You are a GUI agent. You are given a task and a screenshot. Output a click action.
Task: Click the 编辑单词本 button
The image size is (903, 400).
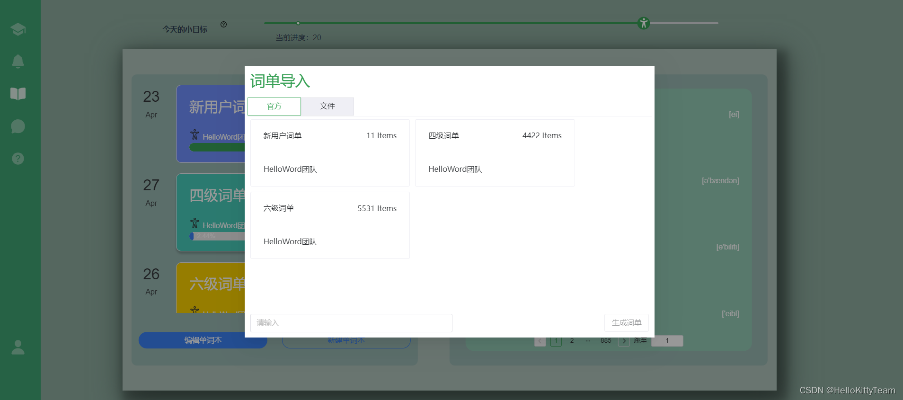203,340
